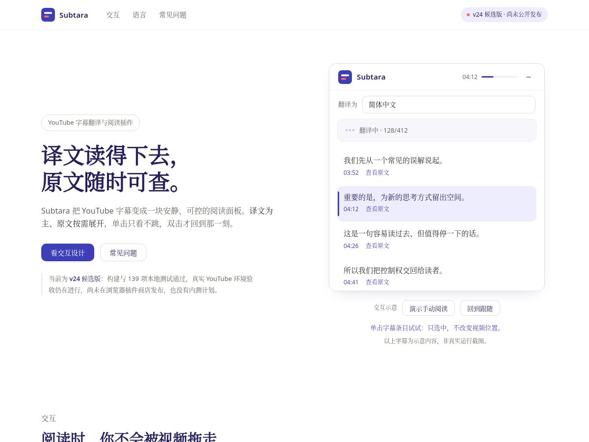View original text for 04:12 subtitle
Screen dimensions: 589x442
click(x=377, y=209)
